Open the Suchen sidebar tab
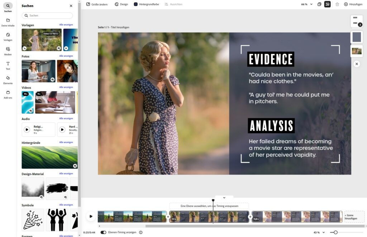Screen dimensions: 367x237 [8, 8]
